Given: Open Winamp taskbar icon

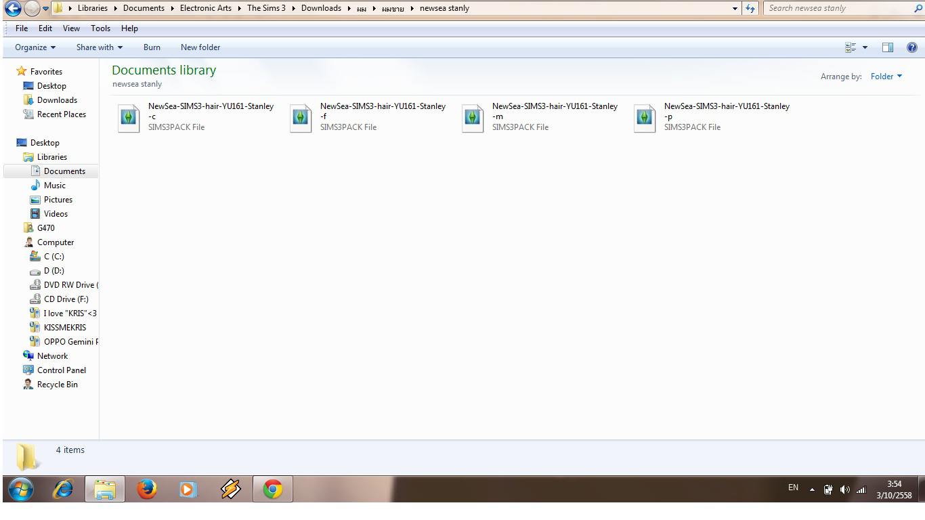Looking at the screenshot, I should 231,489.
